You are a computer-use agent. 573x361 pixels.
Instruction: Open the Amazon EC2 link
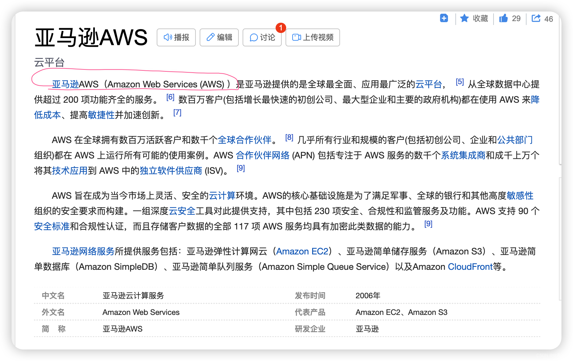click(302, 251)
